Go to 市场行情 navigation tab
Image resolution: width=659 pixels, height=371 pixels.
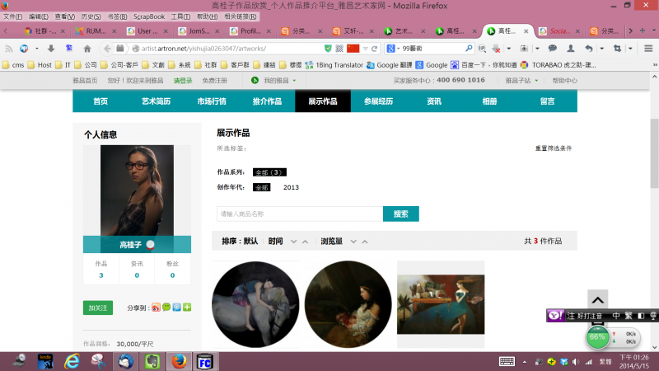212,101
